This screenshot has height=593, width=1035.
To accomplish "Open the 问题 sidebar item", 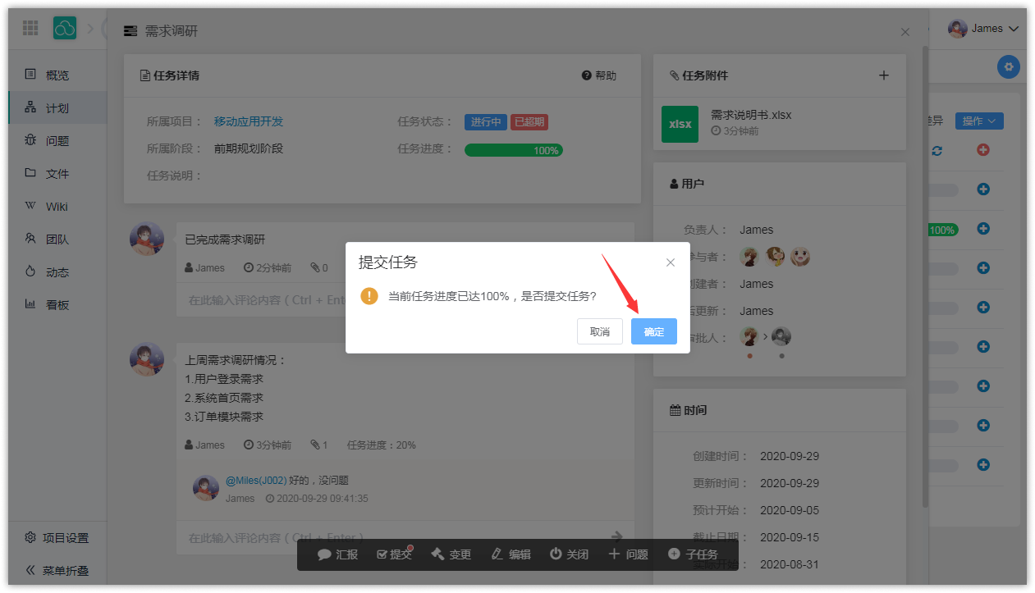I will coord(57,140).
